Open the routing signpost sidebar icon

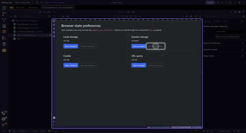(4, 32)
